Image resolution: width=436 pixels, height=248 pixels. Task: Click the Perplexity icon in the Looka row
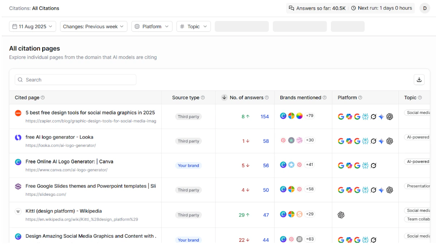(x=365, y=141)
